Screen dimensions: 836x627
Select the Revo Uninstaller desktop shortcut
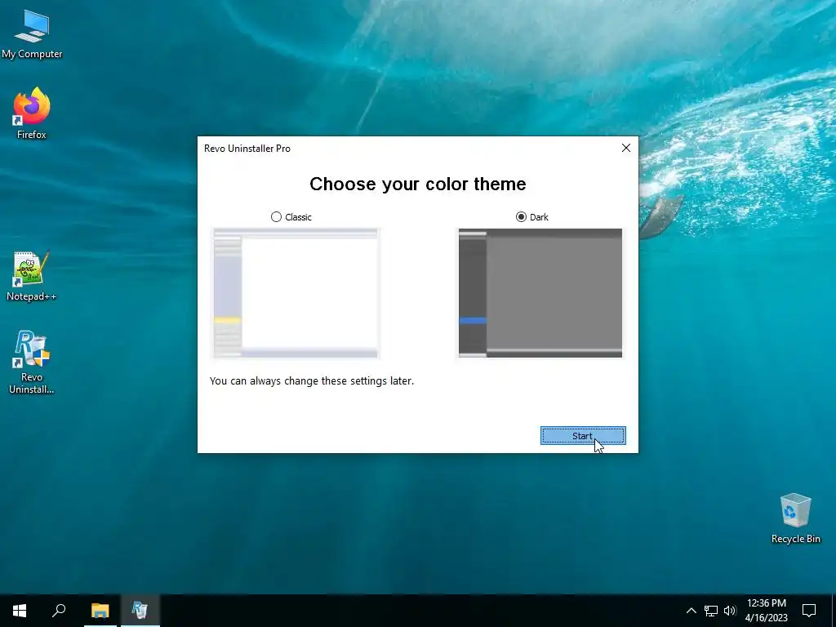[x=32, y=362]
